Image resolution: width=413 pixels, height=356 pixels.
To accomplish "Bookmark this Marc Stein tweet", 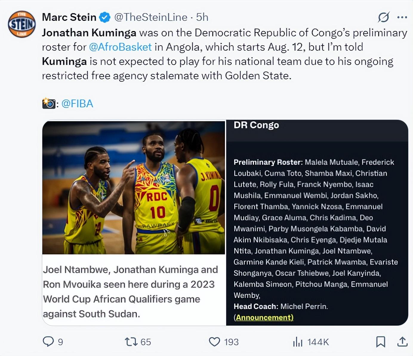I will coord(380,342).
